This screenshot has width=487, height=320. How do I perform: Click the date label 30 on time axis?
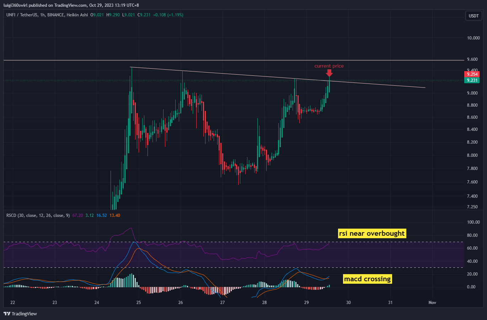[x=348, y=303]
